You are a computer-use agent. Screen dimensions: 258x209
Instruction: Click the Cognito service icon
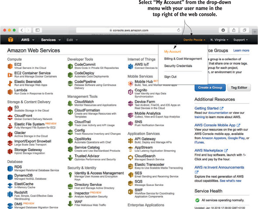tap(130, 92)
